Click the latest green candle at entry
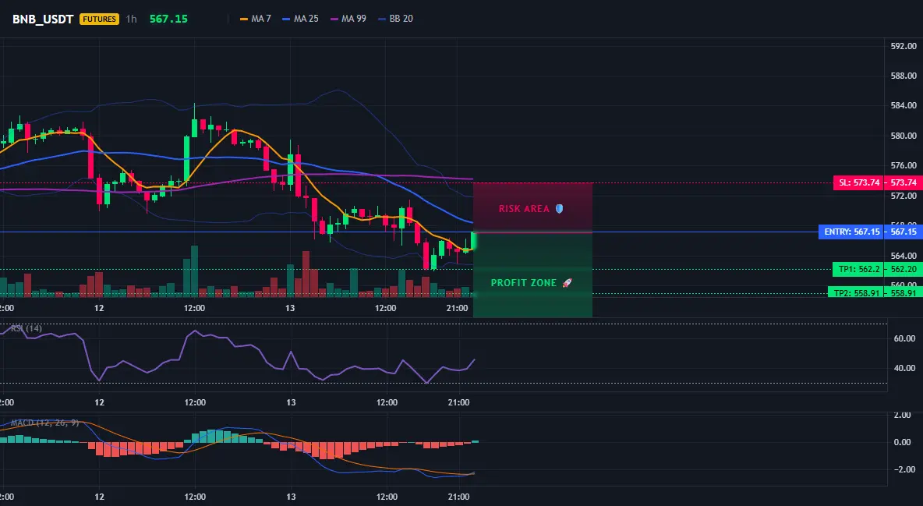Viewport: 923px width, 506px height. (472, 241)
